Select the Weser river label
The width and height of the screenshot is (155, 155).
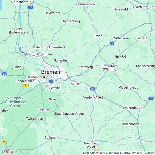pyautogui.click(x=23, y=52)
